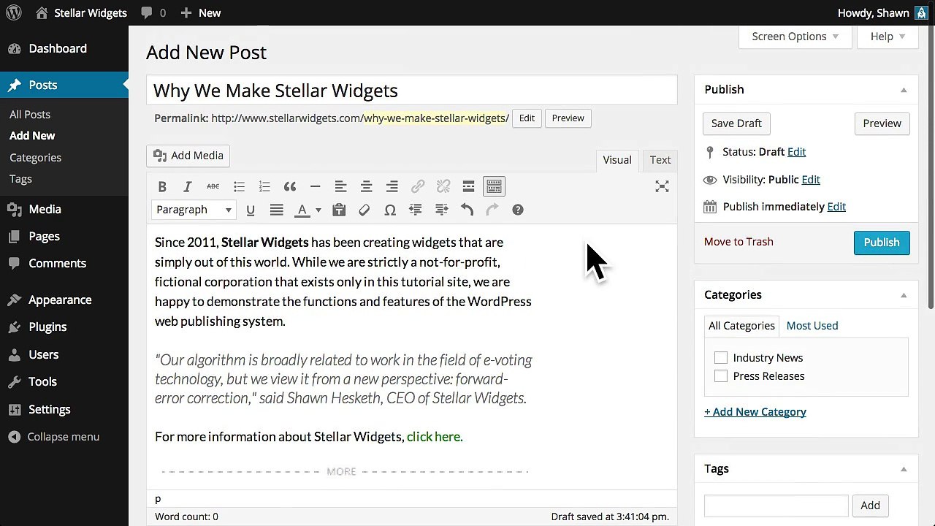Click + Add New Category link

coord(755,412)
